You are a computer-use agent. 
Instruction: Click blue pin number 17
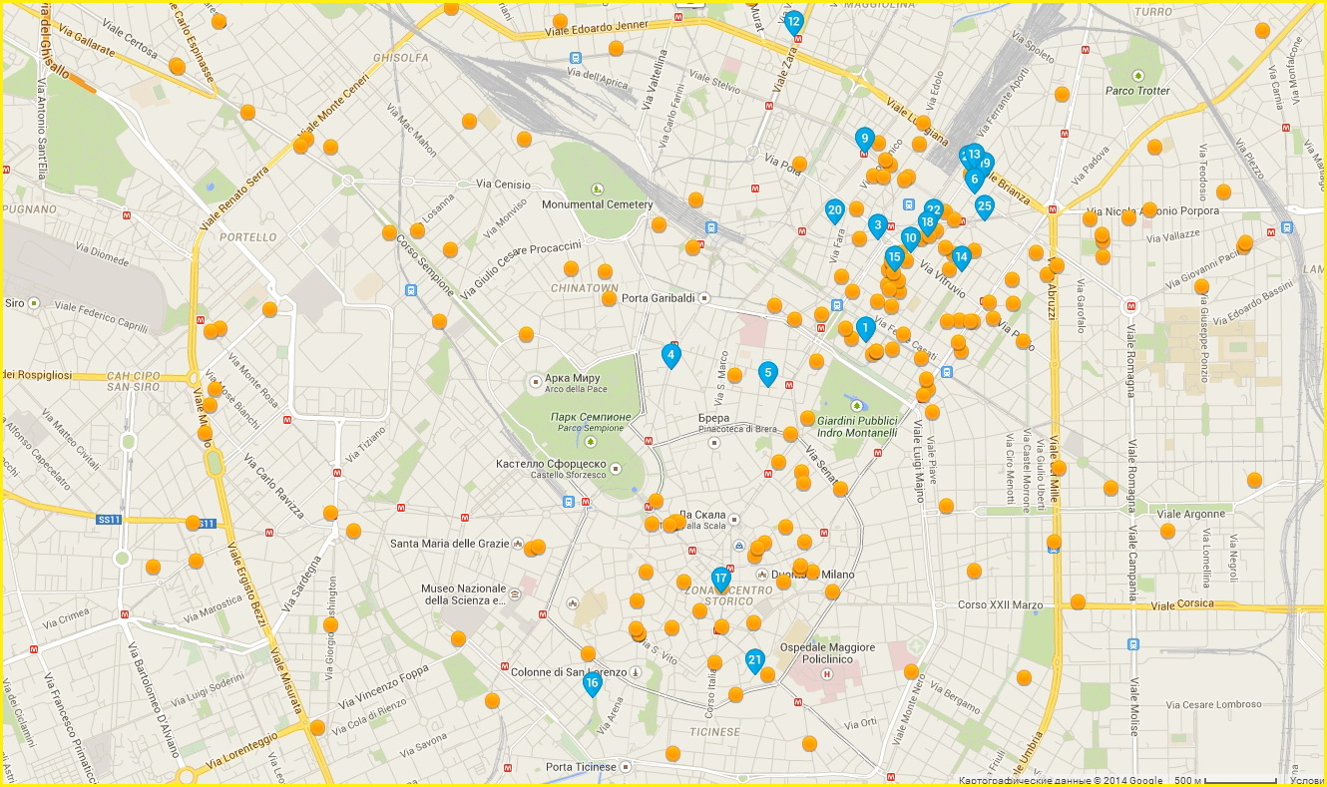721,580
